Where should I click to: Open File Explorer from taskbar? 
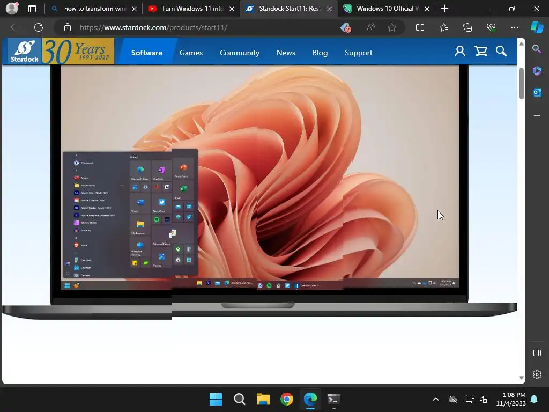(x=263, y=399)
